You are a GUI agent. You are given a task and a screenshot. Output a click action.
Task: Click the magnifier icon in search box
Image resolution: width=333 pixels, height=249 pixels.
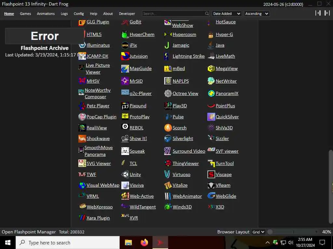click(207, 14)
